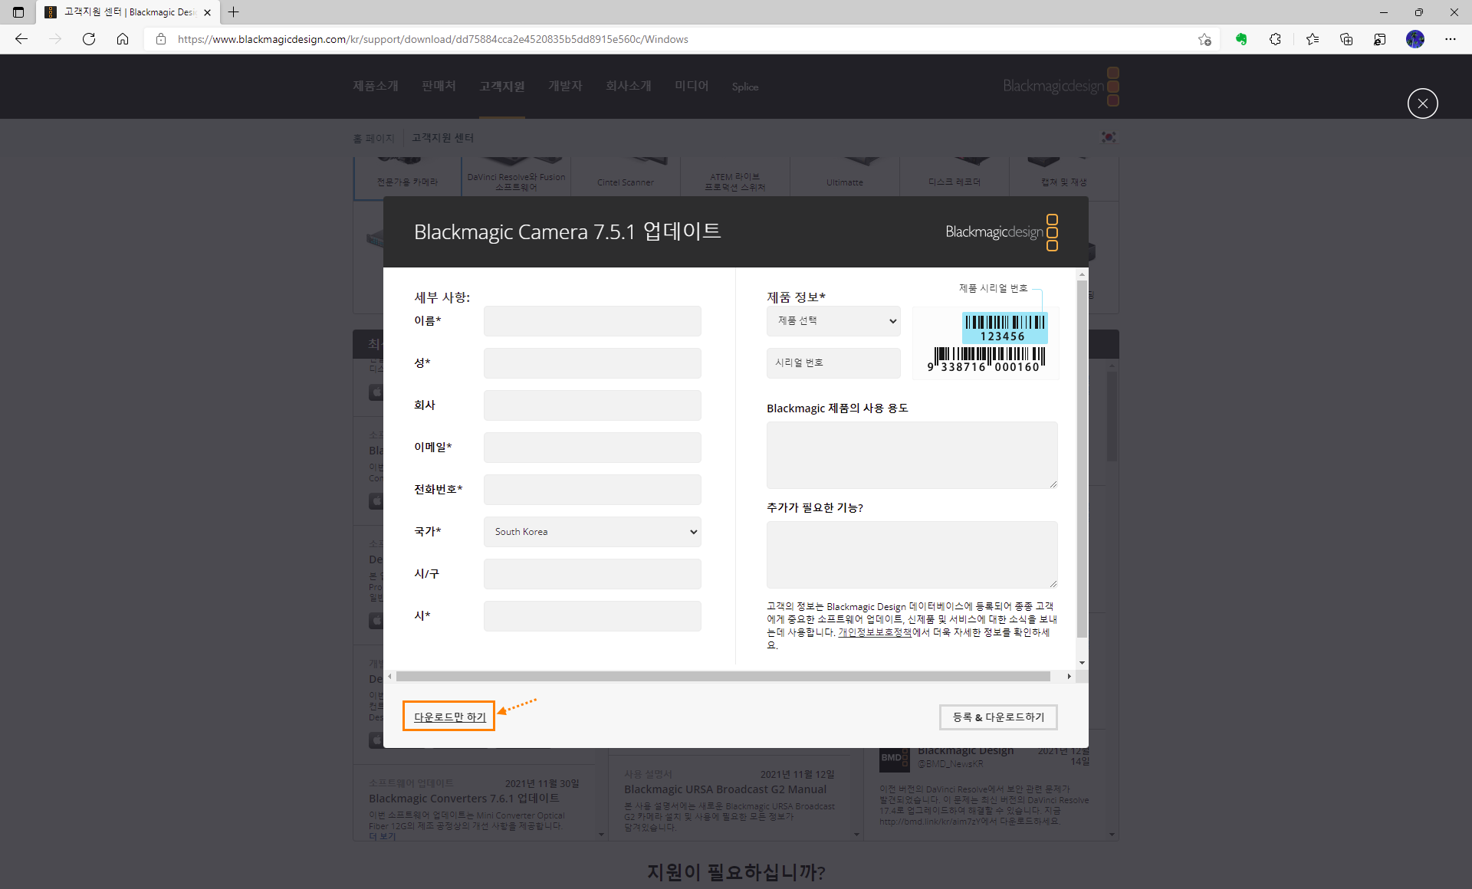Open Blackmagic Converters 7.6.1 업데이트 entry

[464, 799]
